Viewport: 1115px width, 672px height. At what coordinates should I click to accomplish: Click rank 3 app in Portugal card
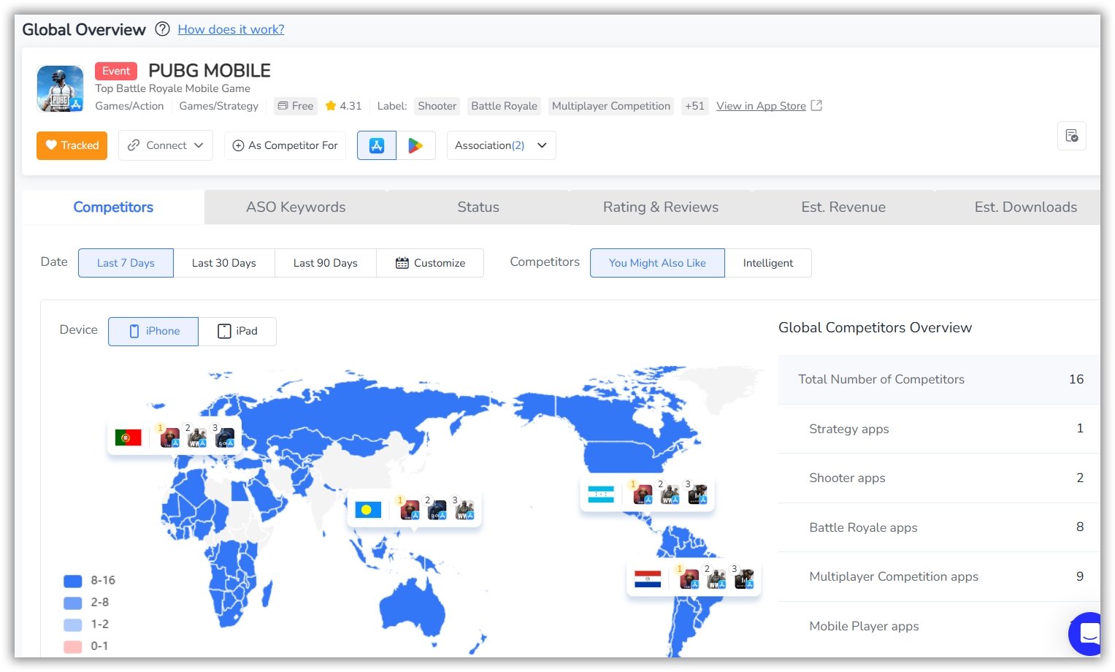pyautogui.click(x=225, y=438)
